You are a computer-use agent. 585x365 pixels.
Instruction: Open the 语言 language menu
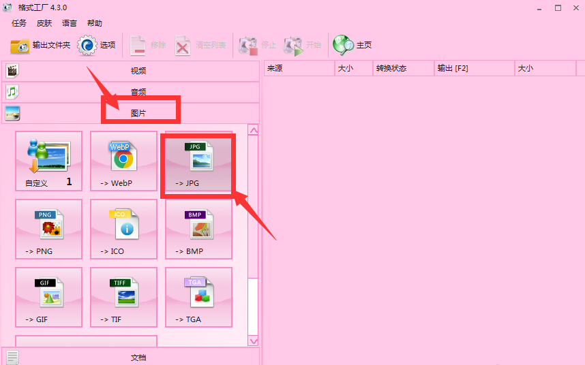70,23
